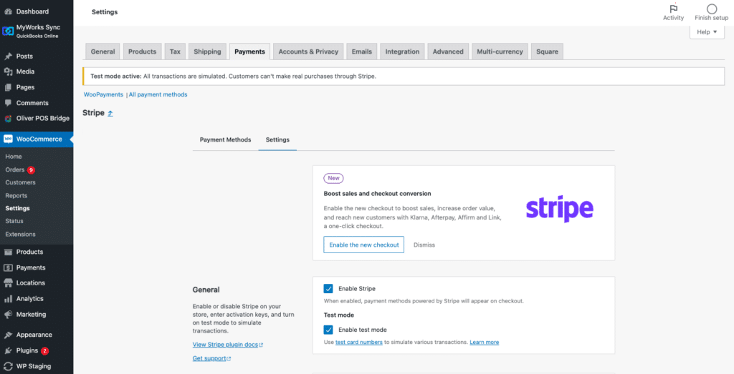
Task: Click the Finish setup circle icon
Action: pyautogui.click(x=712, y=9)
